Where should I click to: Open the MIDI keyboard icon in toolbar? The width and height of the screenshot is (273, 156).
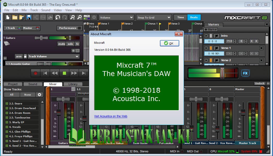87,17
